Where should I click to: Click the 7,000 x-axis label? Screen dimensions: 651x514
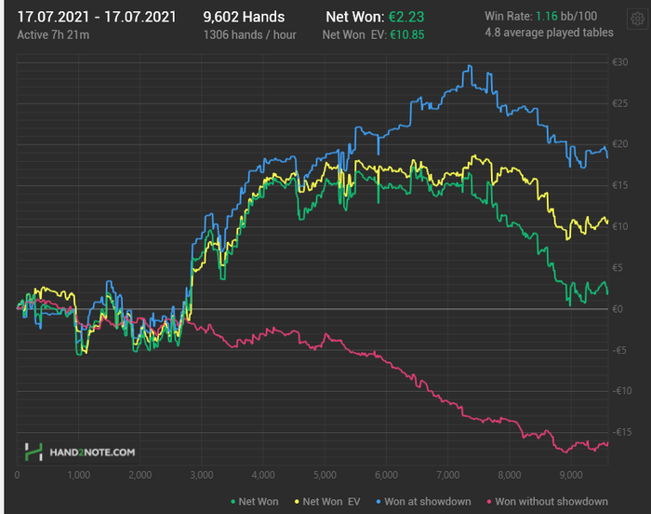[448, 475]
